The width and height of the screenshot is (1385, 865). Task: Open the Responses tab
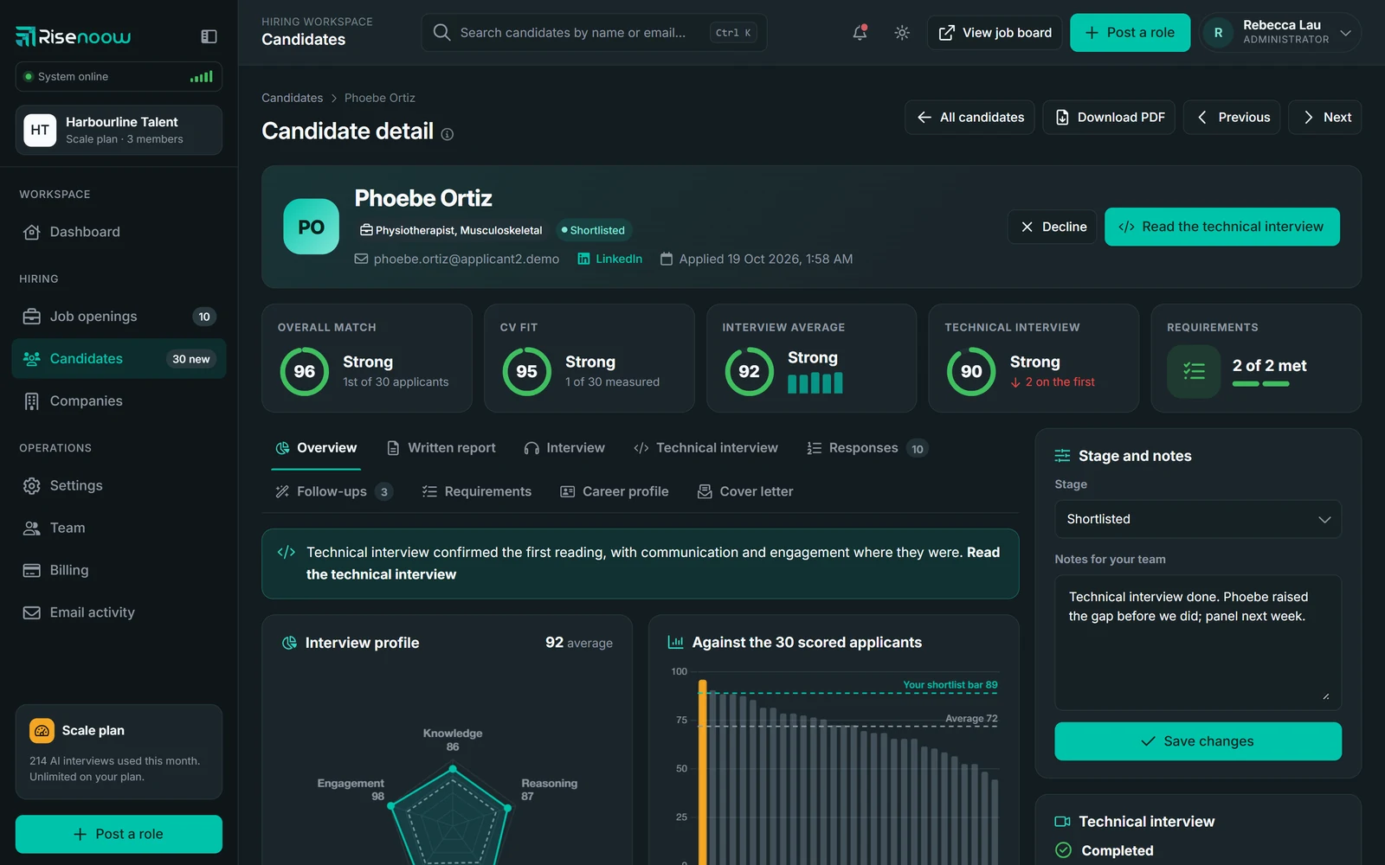[x=866, y=448]
